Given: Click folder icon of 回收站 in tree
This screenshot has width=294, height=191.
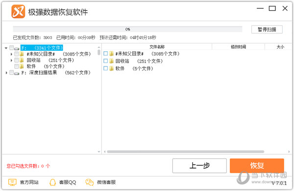Looking at the screenshot, I should coord(22,60).
